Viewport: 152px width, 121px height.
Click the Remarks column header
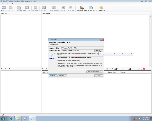point(122,72)
